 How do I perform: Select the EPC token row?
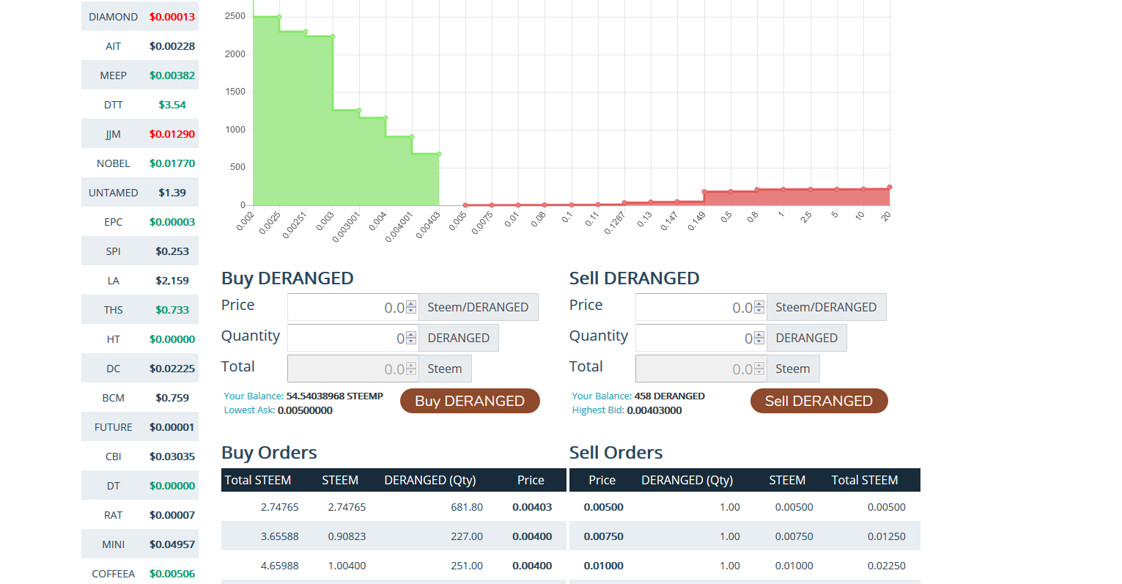[140, 221]
